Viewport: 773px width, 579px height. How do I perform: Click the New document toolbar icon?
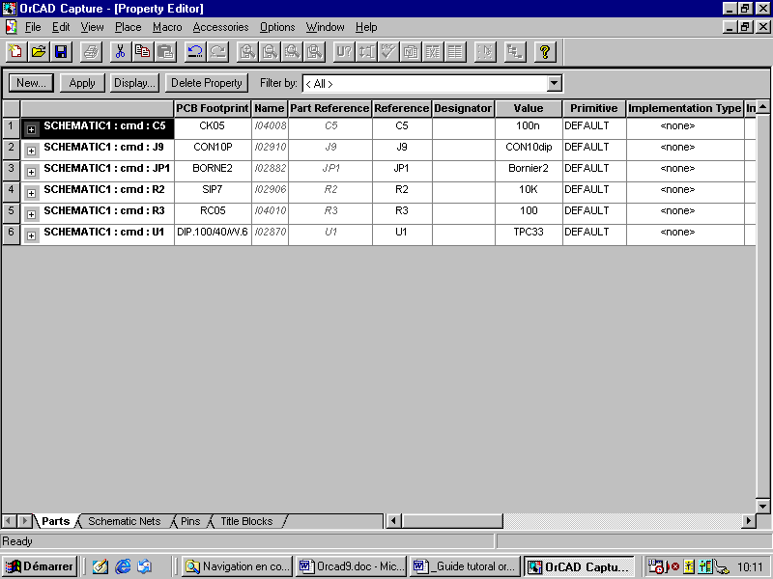click(16, 52)
